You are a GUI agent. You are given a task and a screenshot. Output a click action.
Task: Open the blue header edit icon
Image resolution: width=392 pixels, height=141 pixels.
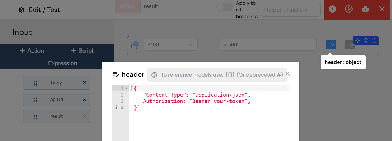[331, 45]
